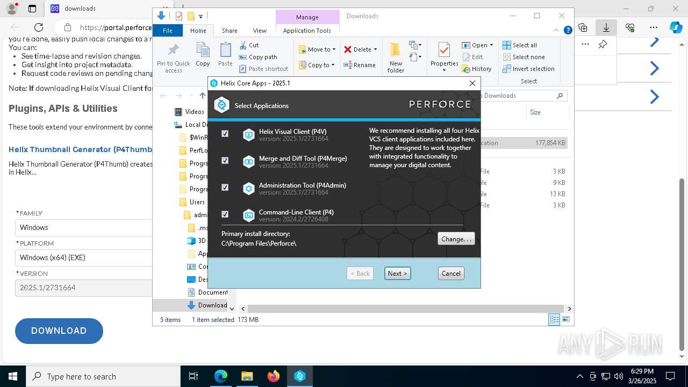Click Select all in Explorer ribbon
This screenshot has height=387, width=688.
(520, 45)
